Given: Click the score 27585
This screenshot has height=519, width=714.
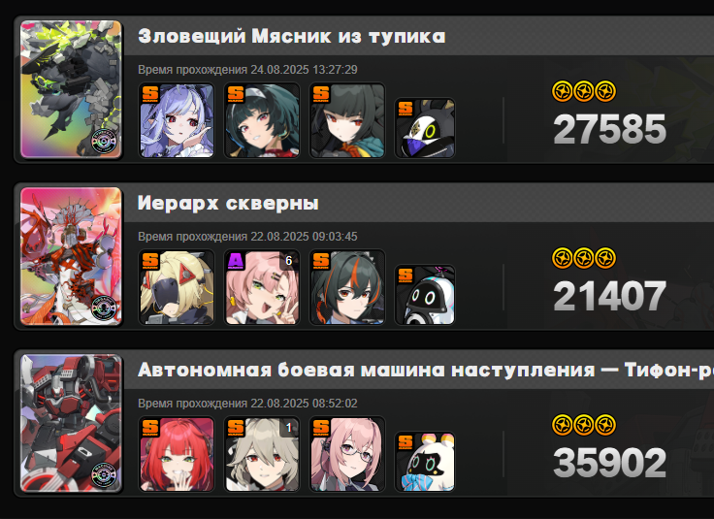Looking at the screenshot, I should pyautogui.click(x=610, y=129).
